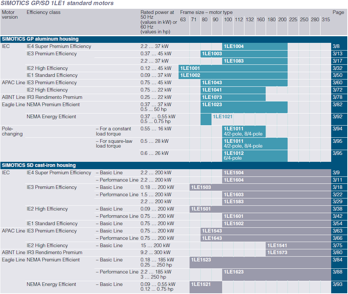Select the 1LE1541 motor type bar
348x294 pixels.
pyautogui.click(x=298, y=246)
